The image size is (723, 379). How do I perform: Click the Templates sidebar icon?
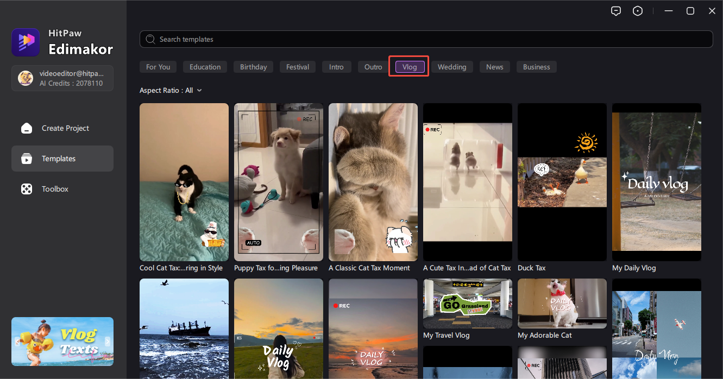pyautogui.click(x=26, y=159)
